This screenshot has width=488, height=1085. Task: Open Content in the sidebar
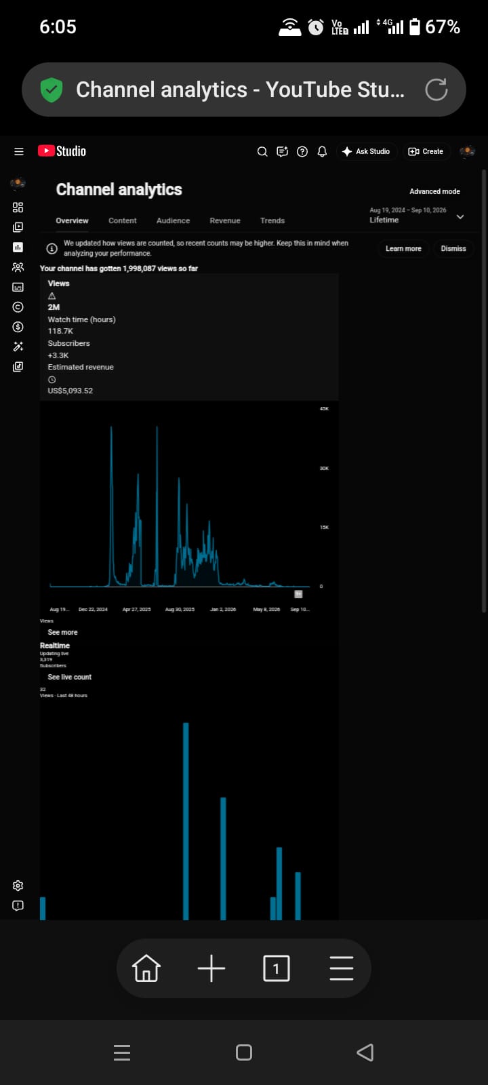[18, 227]
